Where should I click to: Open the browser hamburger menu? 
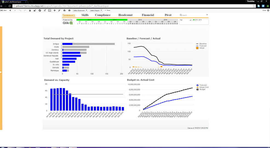[268, 6]
